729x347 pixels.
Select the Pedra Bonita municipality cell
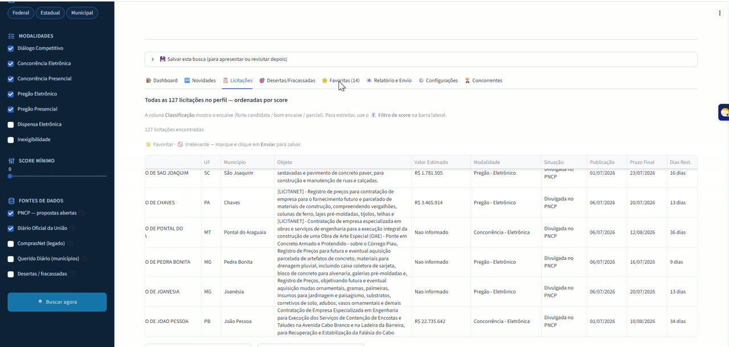pyautogui.click(x=248, y=262)
